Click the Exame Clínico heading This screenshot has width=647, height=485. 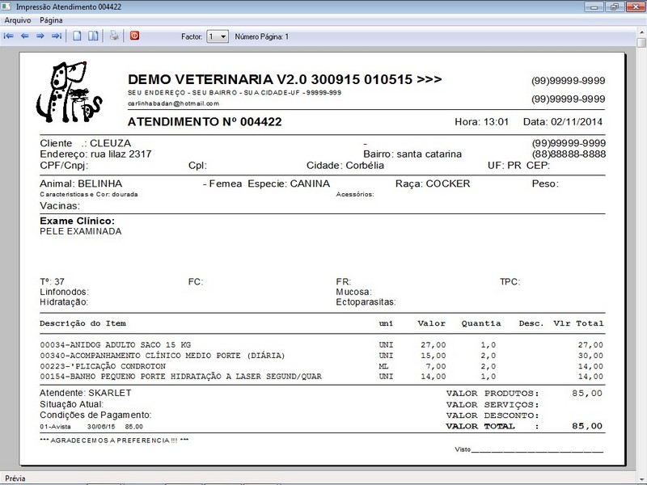pos(77,221)
